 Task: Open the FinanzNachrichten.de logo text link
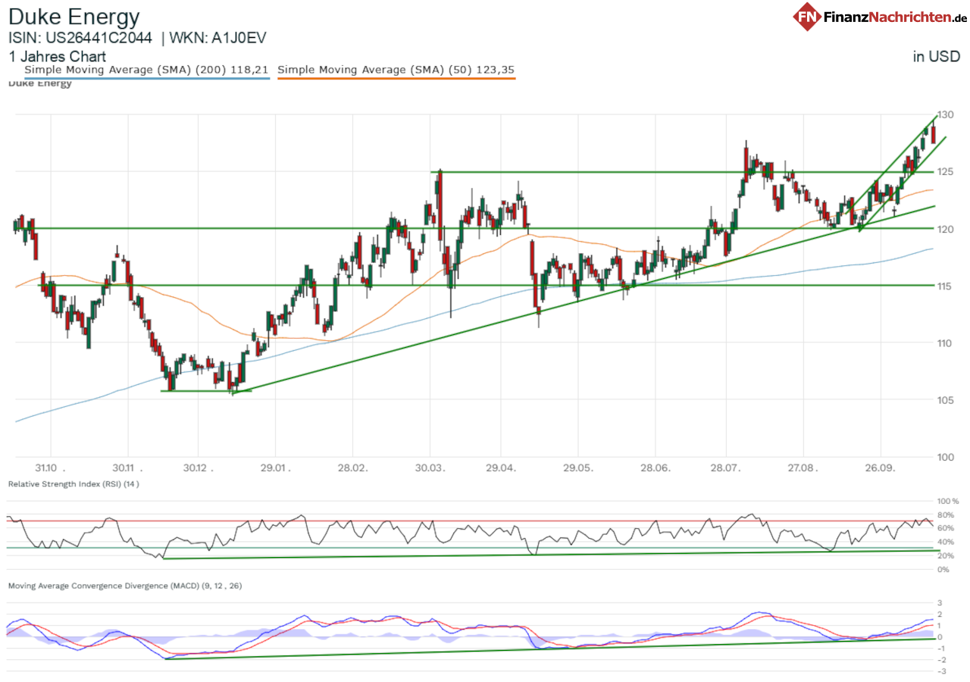tap(894, 17)
